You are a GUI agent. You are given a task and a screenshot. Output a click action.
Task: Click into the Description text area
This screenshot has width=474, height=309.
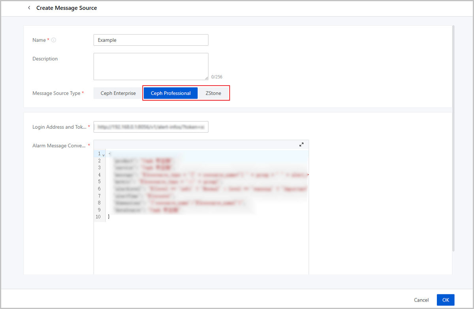pyautogui.click(x=151, y=66)
